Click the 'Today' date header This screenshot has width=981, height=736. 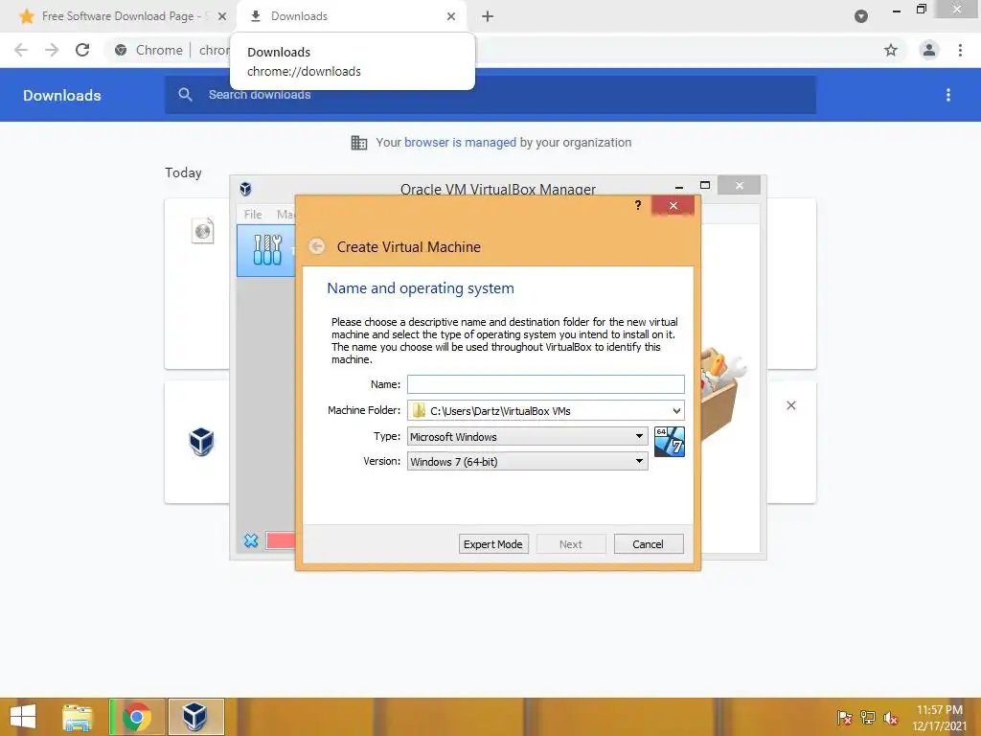(x=183, y=172)
